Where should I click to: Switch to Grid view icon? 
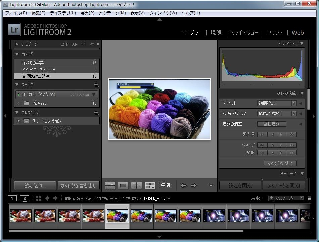[110, 185]
